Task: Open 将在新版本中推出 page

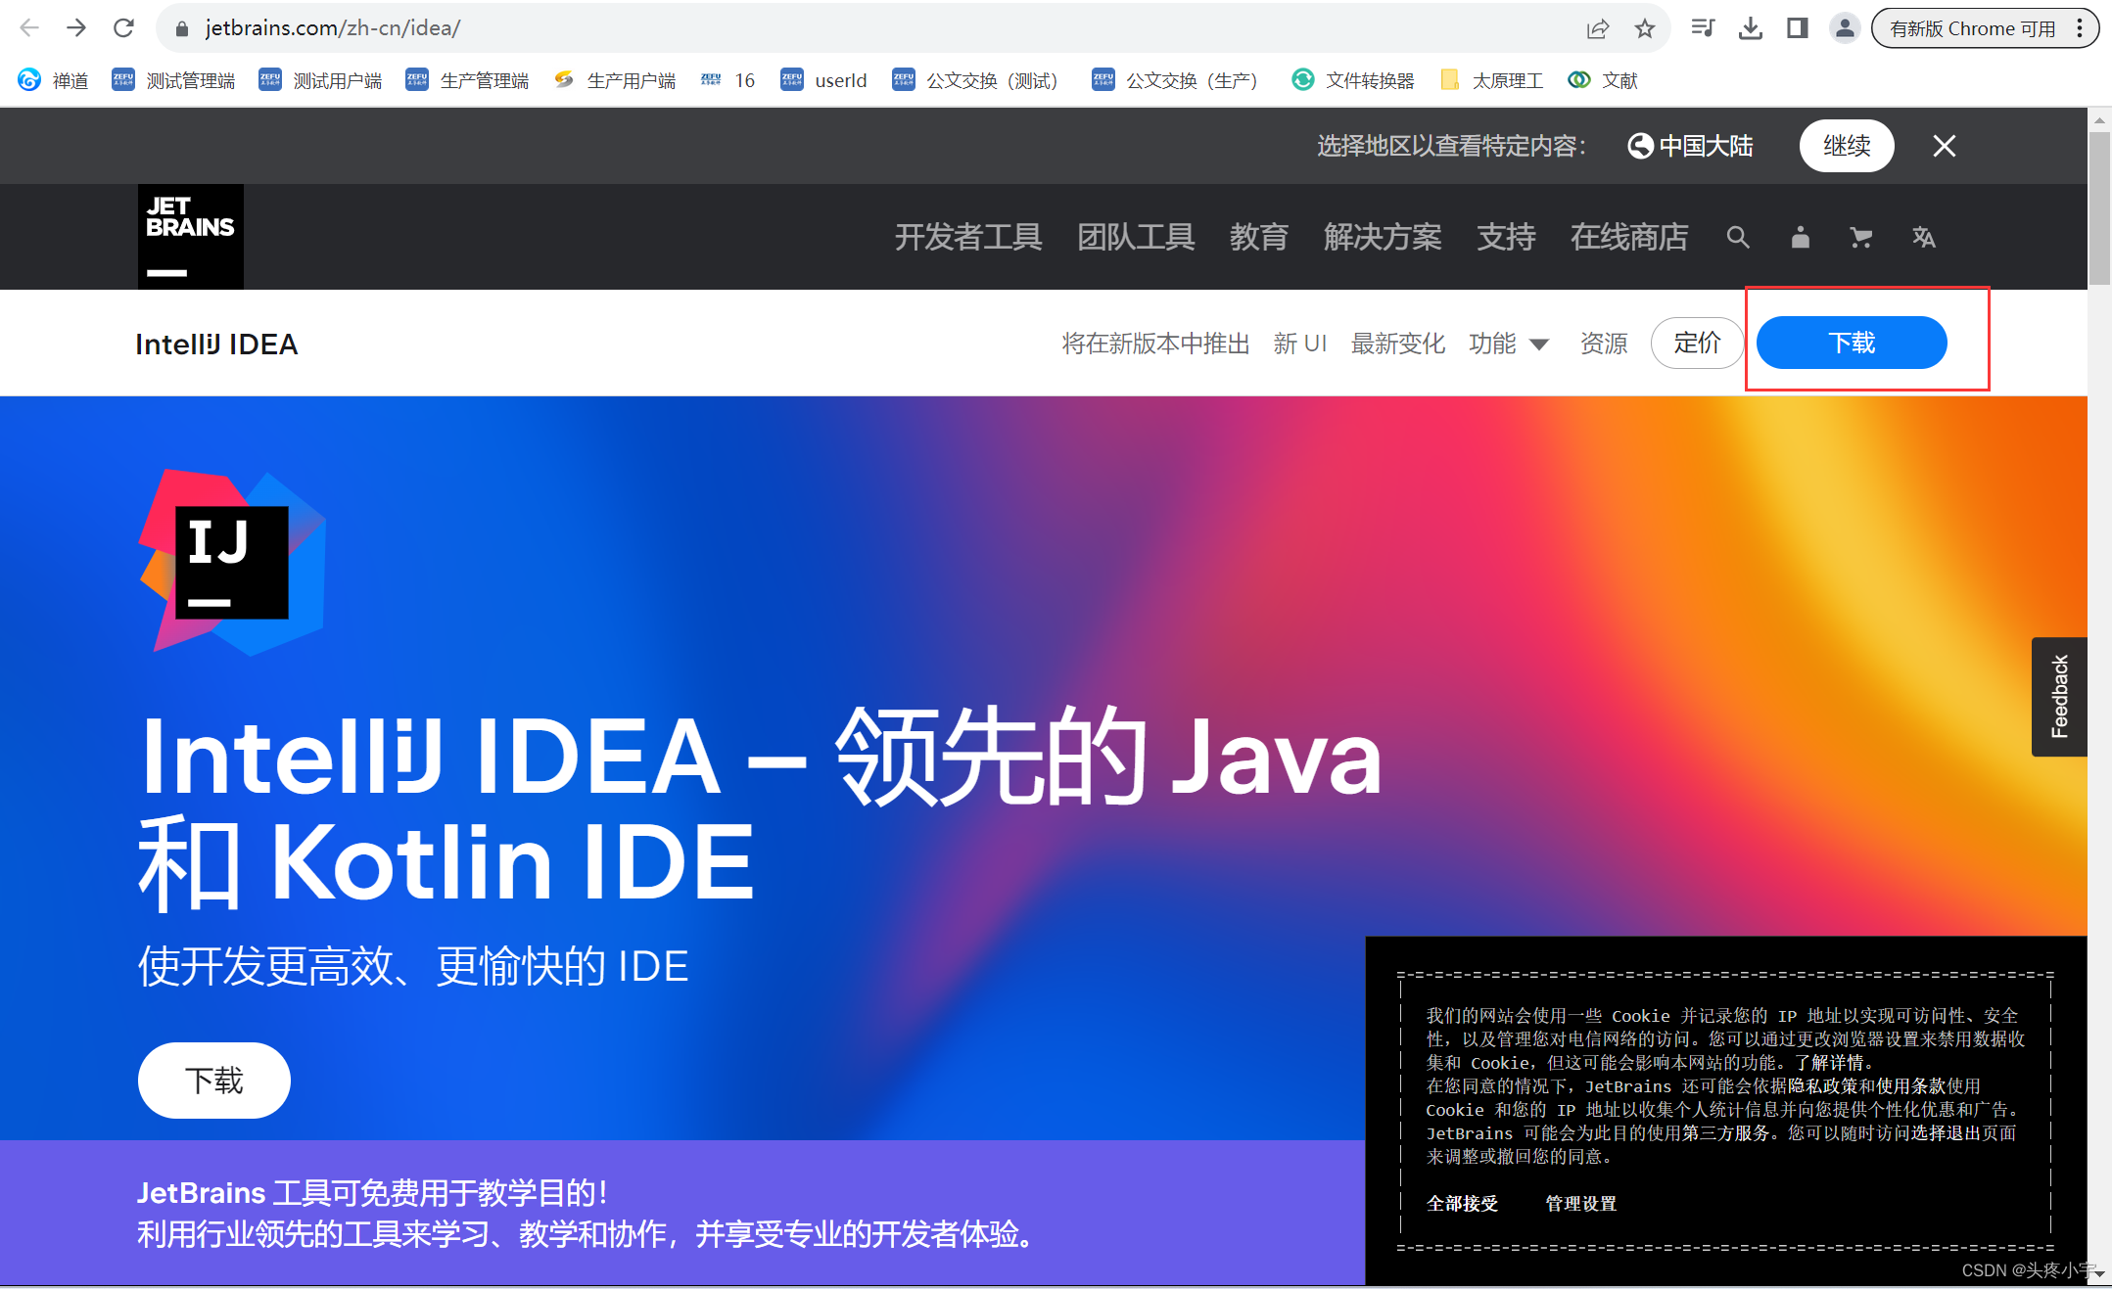Action: [1155, 344]
